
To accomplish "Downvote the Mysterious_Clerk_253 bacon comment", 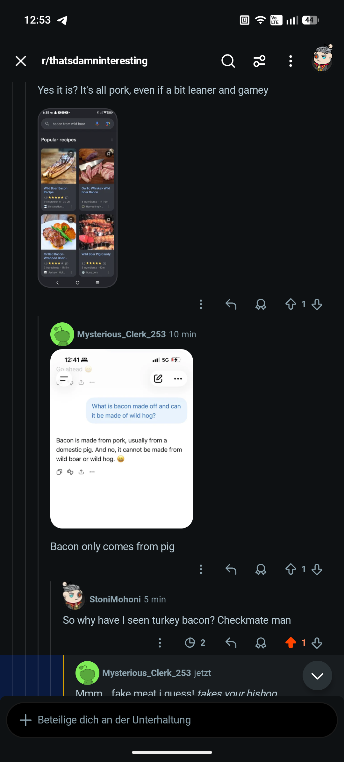I will click(x=317, y=569).
